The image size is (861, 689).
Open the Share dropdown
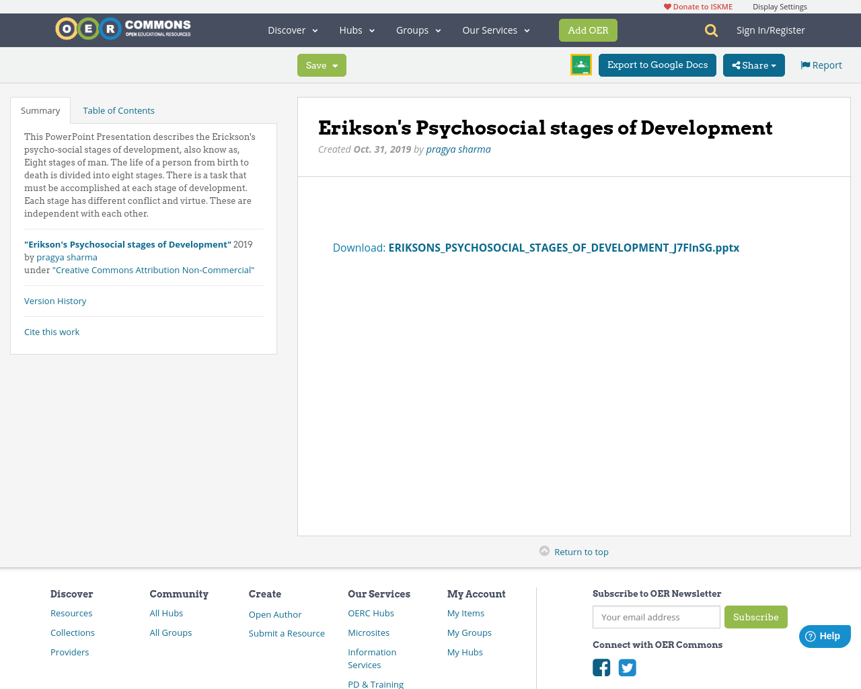pos(754,65)
